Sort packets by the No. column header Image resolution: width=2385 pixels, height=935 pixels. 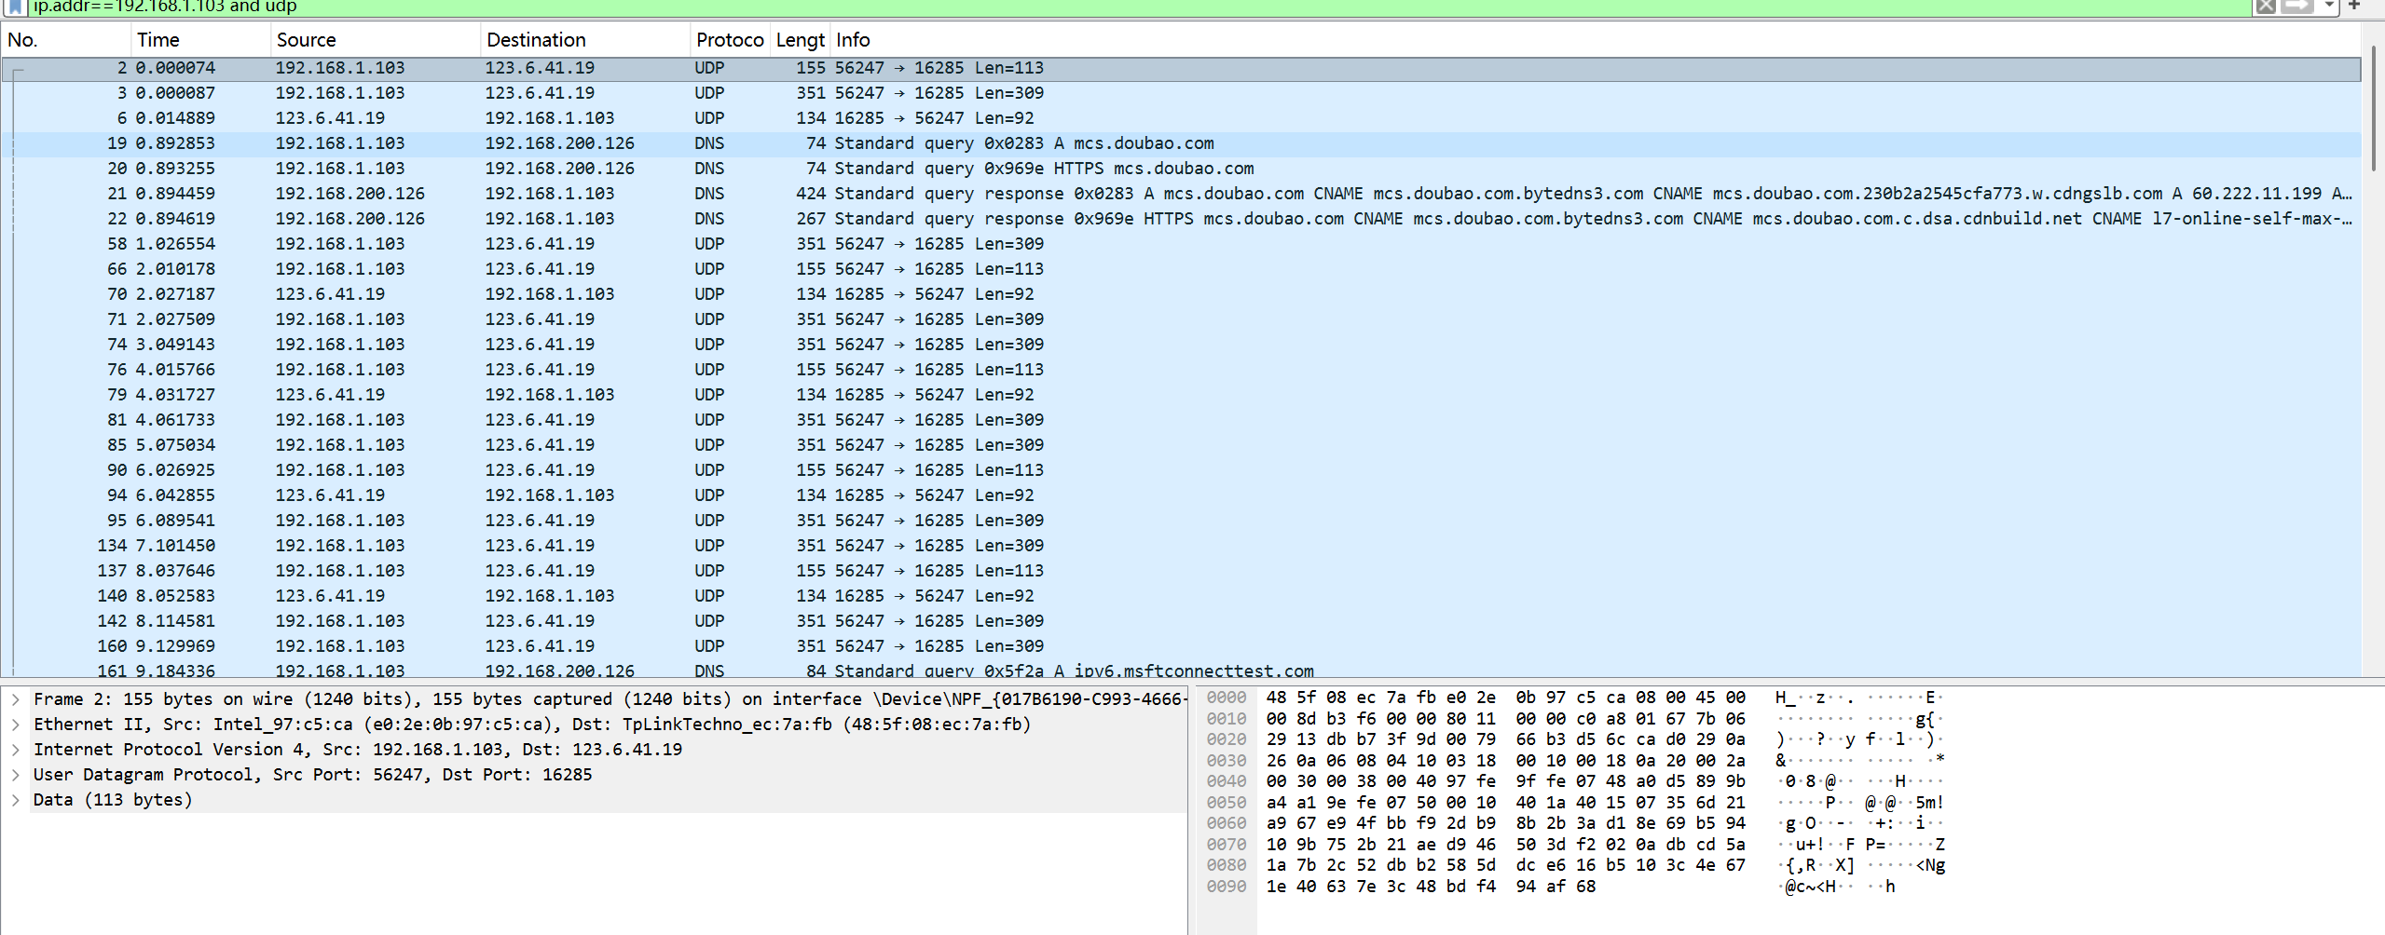(66, 40)
